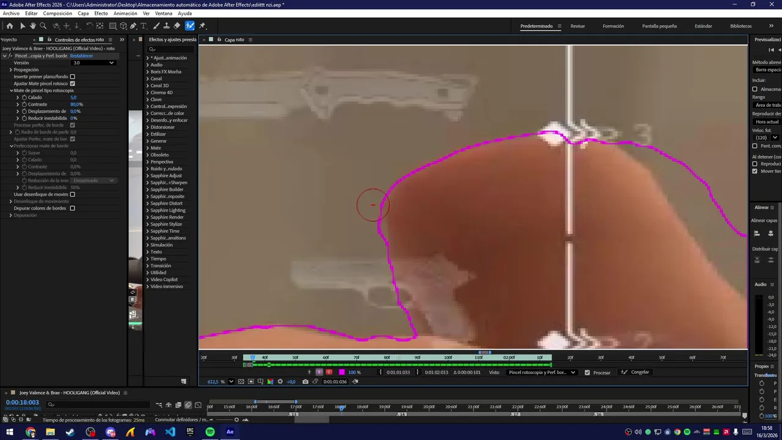Toggle the alpha boundary view button

(x=319, y=372)
